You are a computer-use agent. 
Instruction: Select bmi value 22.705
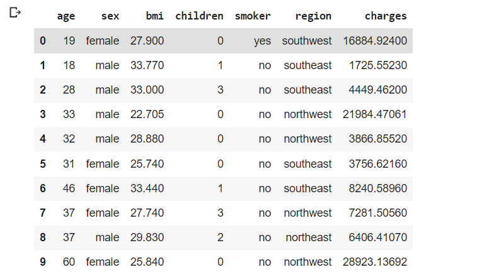147,114
